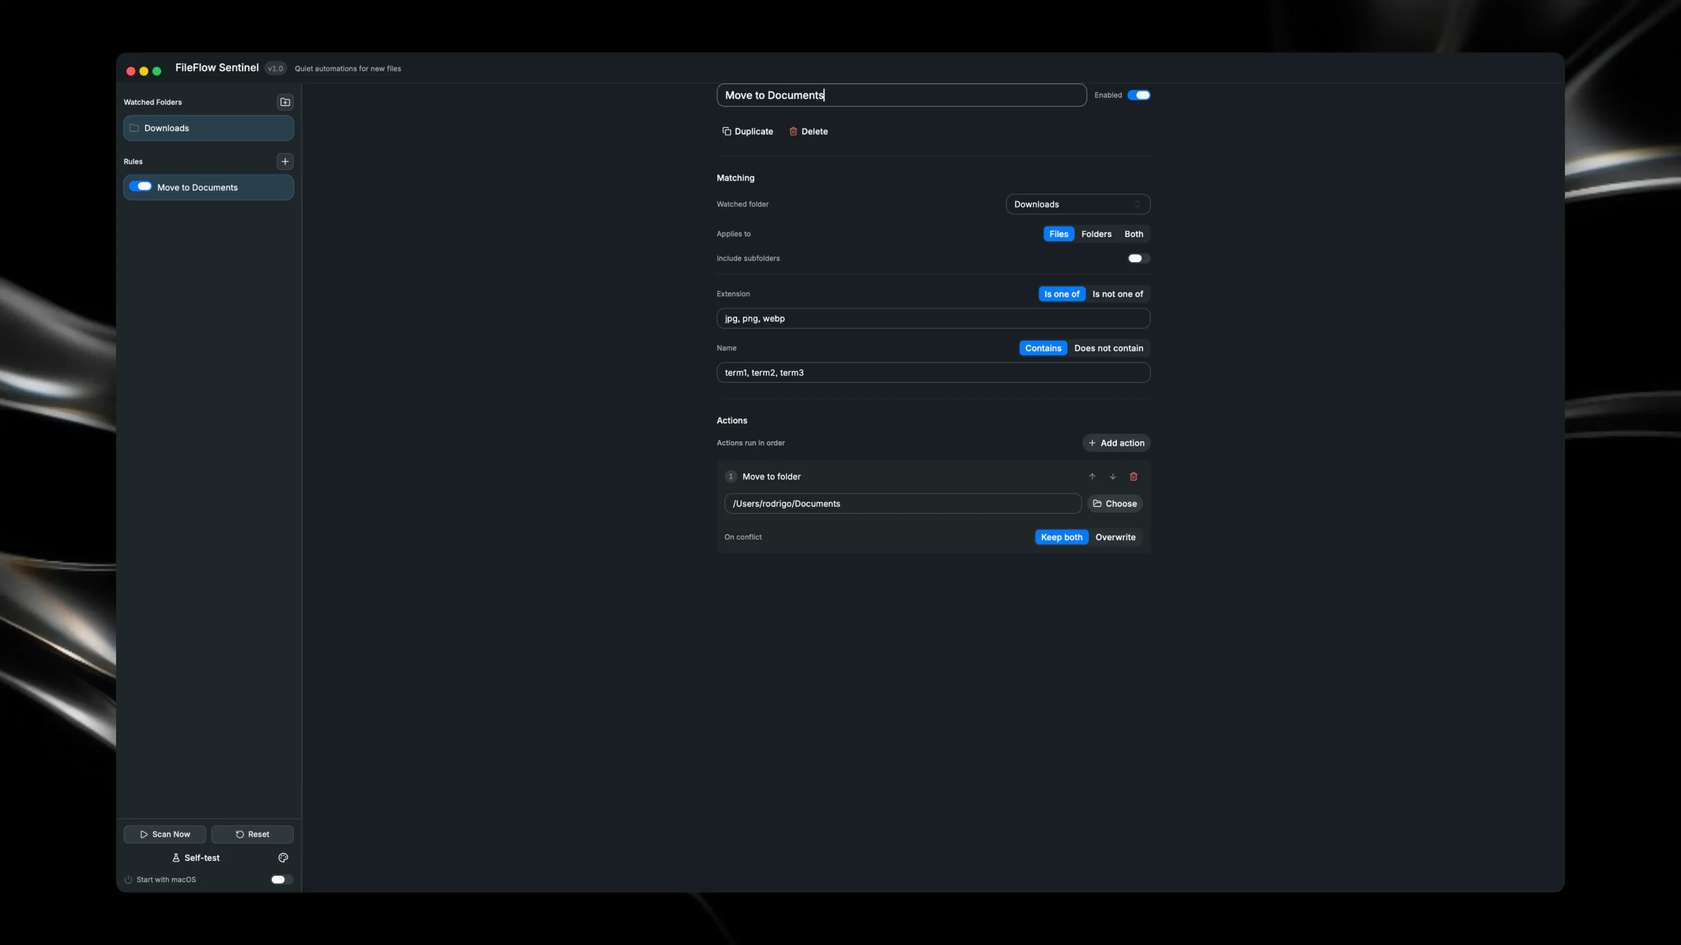Toggle the rule Enabled switch
The image size is (1681, 945).
click(1139, 95)
